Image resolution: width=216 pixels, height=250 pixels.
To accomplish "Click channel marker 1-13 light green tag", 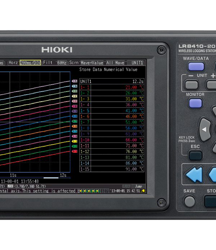I will [x=75, y=91].
